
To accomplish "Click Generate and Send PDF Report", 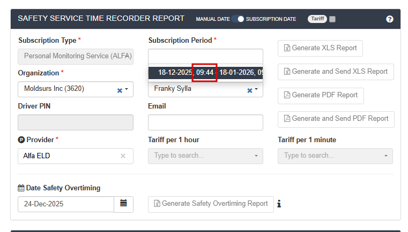I will [x=336, y=119].
